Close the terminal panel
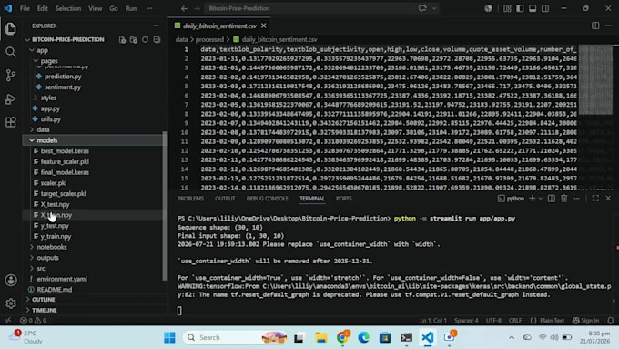619x349 pixels. coord(608,199)
